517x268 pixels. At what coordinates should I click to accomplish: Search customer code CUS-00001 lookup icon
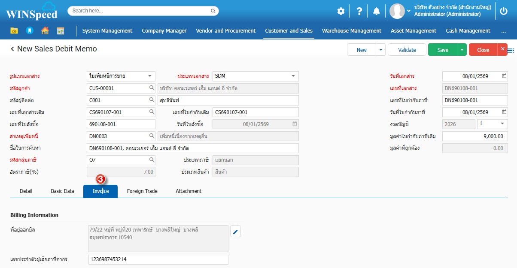click(152, 88)
